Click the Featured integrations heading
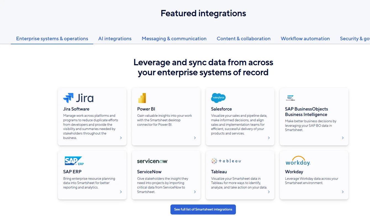This screenshot has height=223, width=370. click(203, 13)
